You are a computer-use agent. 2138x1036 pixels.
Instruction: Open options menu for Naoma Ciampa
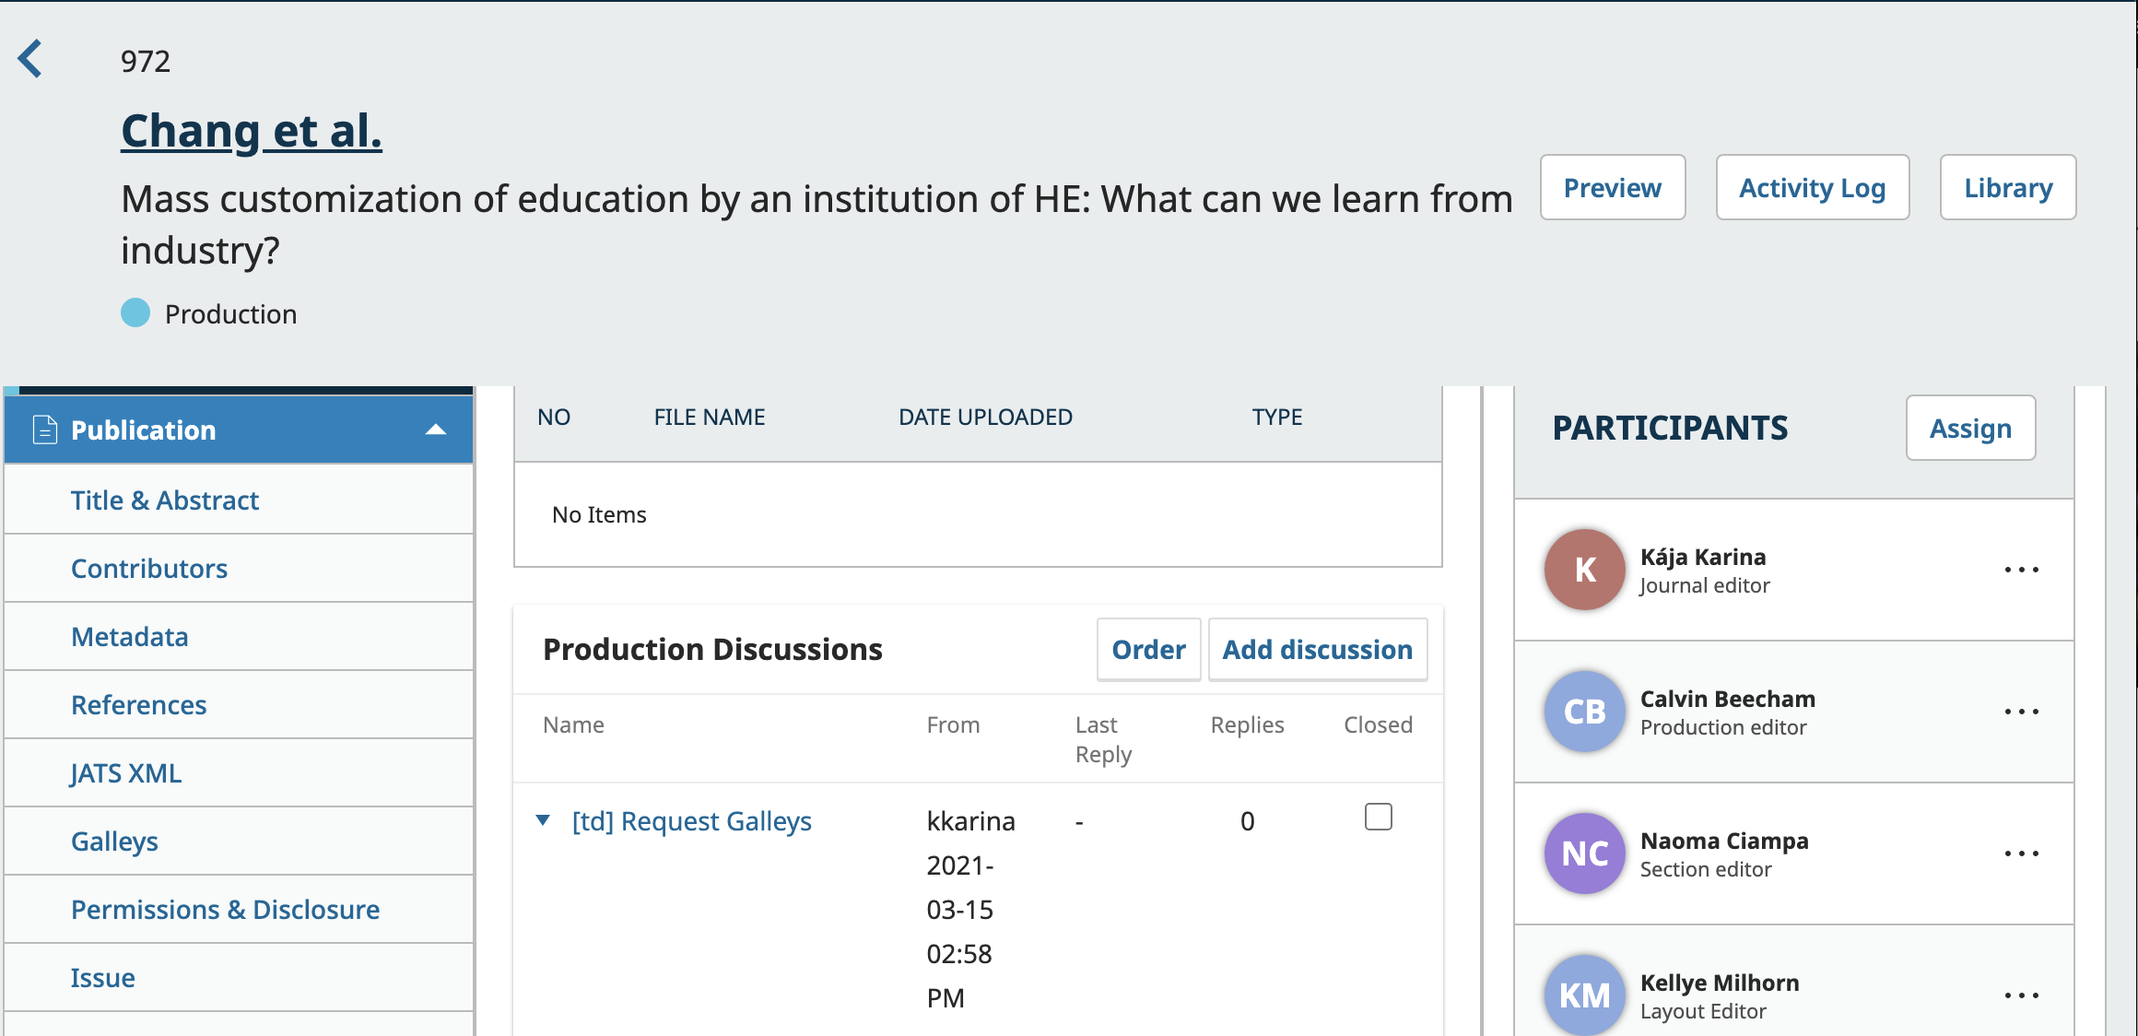(x=2021, y=854)
